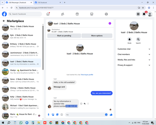Search in conversation magnifier icon
The image size is (156, 125).
point(138,39)
